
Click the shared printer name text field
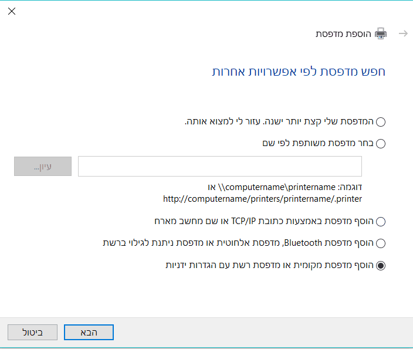(x=220, y=166)
